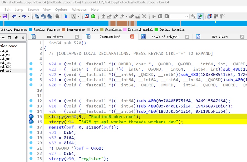
Task: Close the Stack of sub_520 tab
Action: pos(187,37)
